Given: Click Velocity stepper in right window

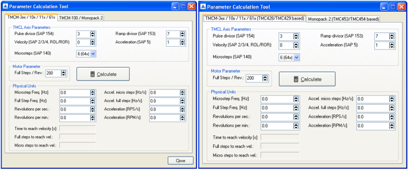Looking at the screenshot, I should pos(296,45).
